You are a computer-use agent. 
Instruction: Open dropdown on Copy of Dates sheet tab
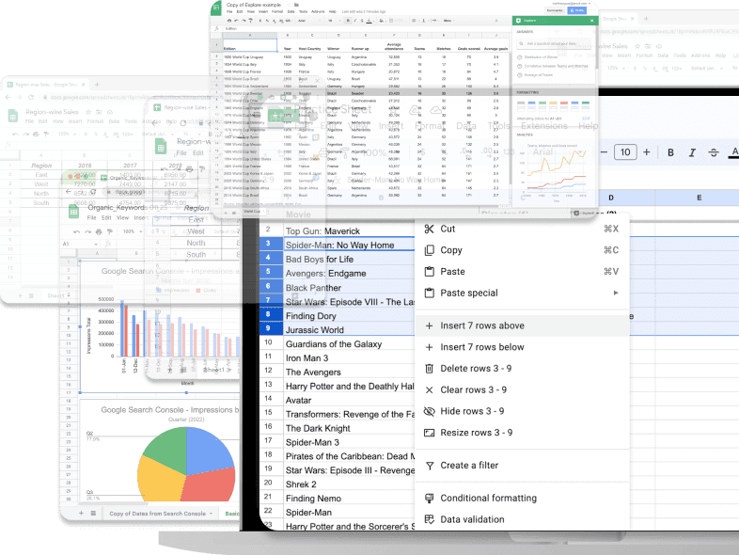tap(212, 514)
